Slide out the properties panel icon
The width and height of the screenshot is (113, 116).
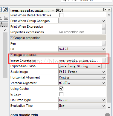[105, 10]
